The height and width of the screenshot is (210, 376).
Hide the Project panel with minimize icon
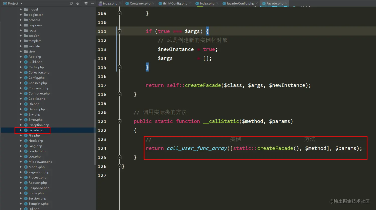pyautogui.click(x=93, y=3)
